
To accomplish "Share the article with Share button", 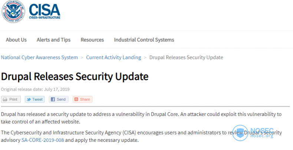I will tap(82, 99).
